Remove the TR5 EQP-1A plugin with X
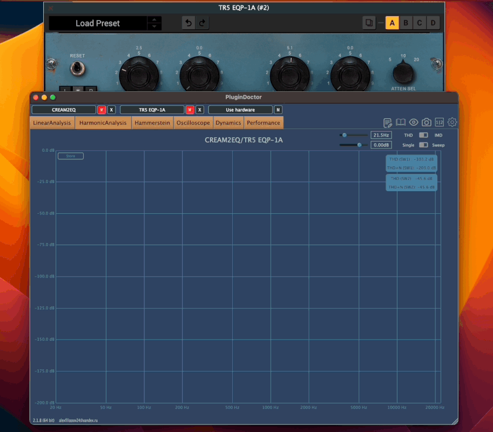493x432 pixels. click(200, 110)
